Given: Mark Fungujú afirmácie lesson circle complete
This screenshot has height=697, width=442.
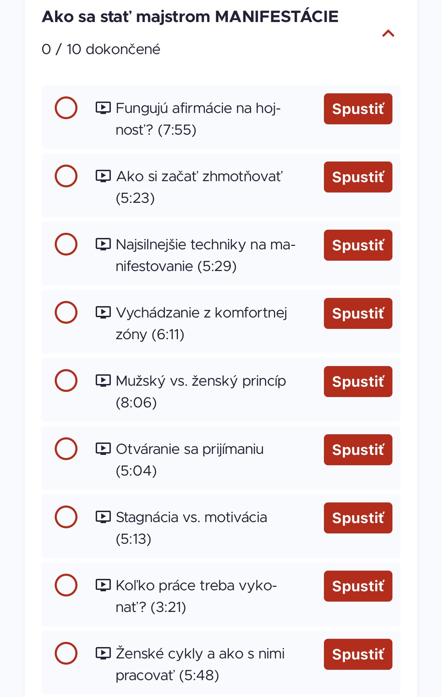Looking at the screenshot, I should 66,108.
